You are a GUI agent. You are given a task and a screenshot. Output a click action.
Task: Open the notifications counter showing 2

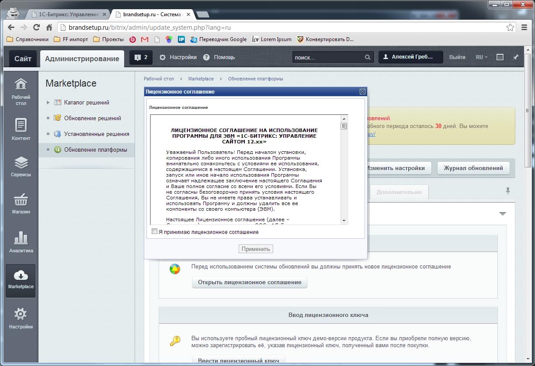141,57
